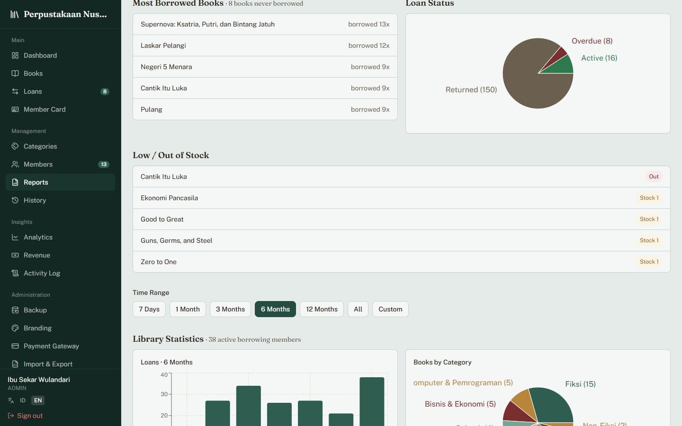
Task: Click the Branding palette icon
Action: (15, 328)
